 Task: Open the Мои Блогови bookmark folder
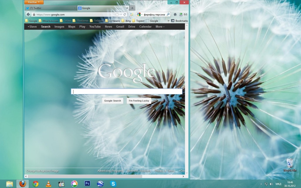pos(49,21)
